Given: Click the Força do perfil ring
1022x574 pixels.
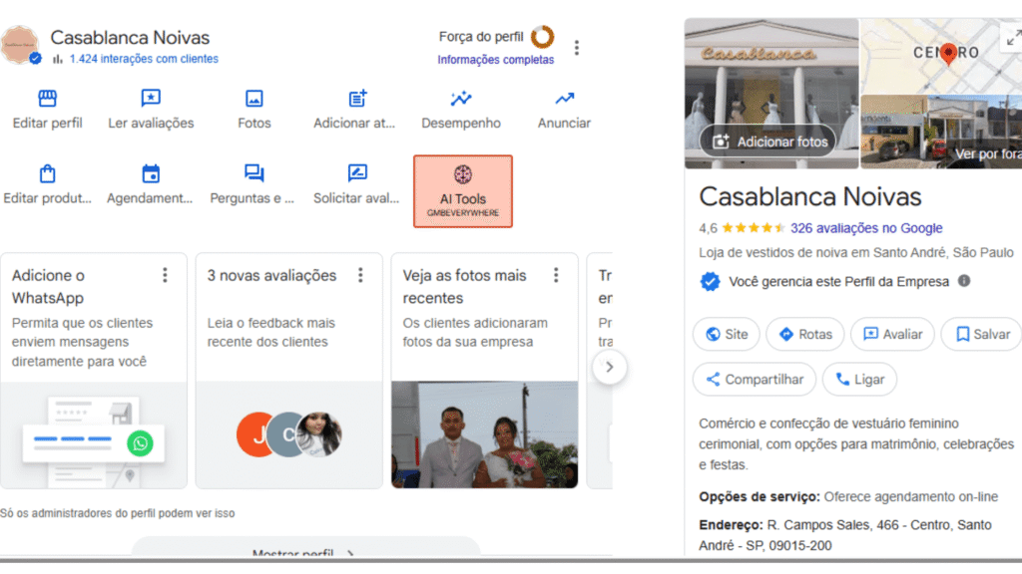Looking at the screenshot, I should coord(542,37).
